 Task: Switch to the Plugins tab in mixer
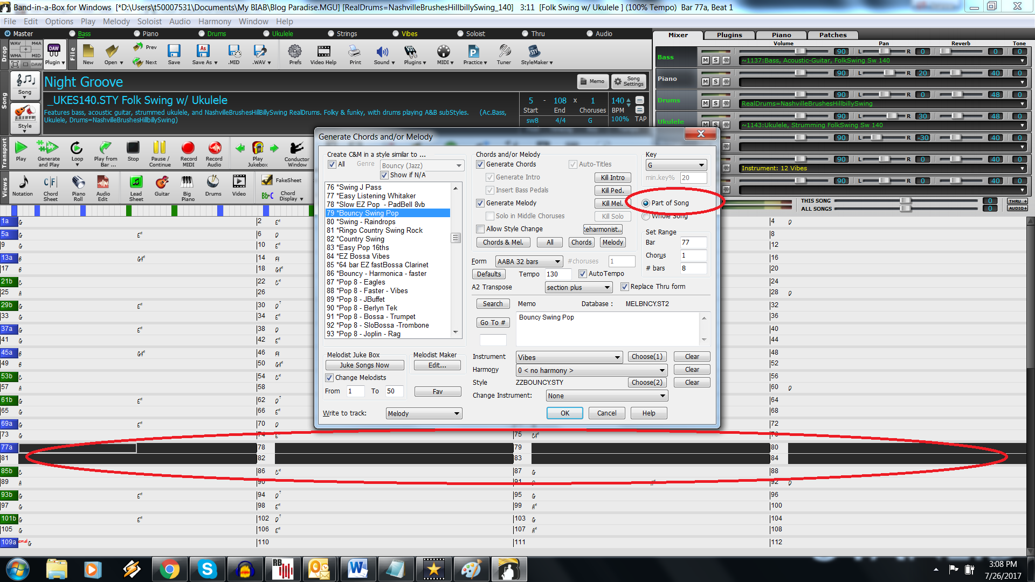729,35
